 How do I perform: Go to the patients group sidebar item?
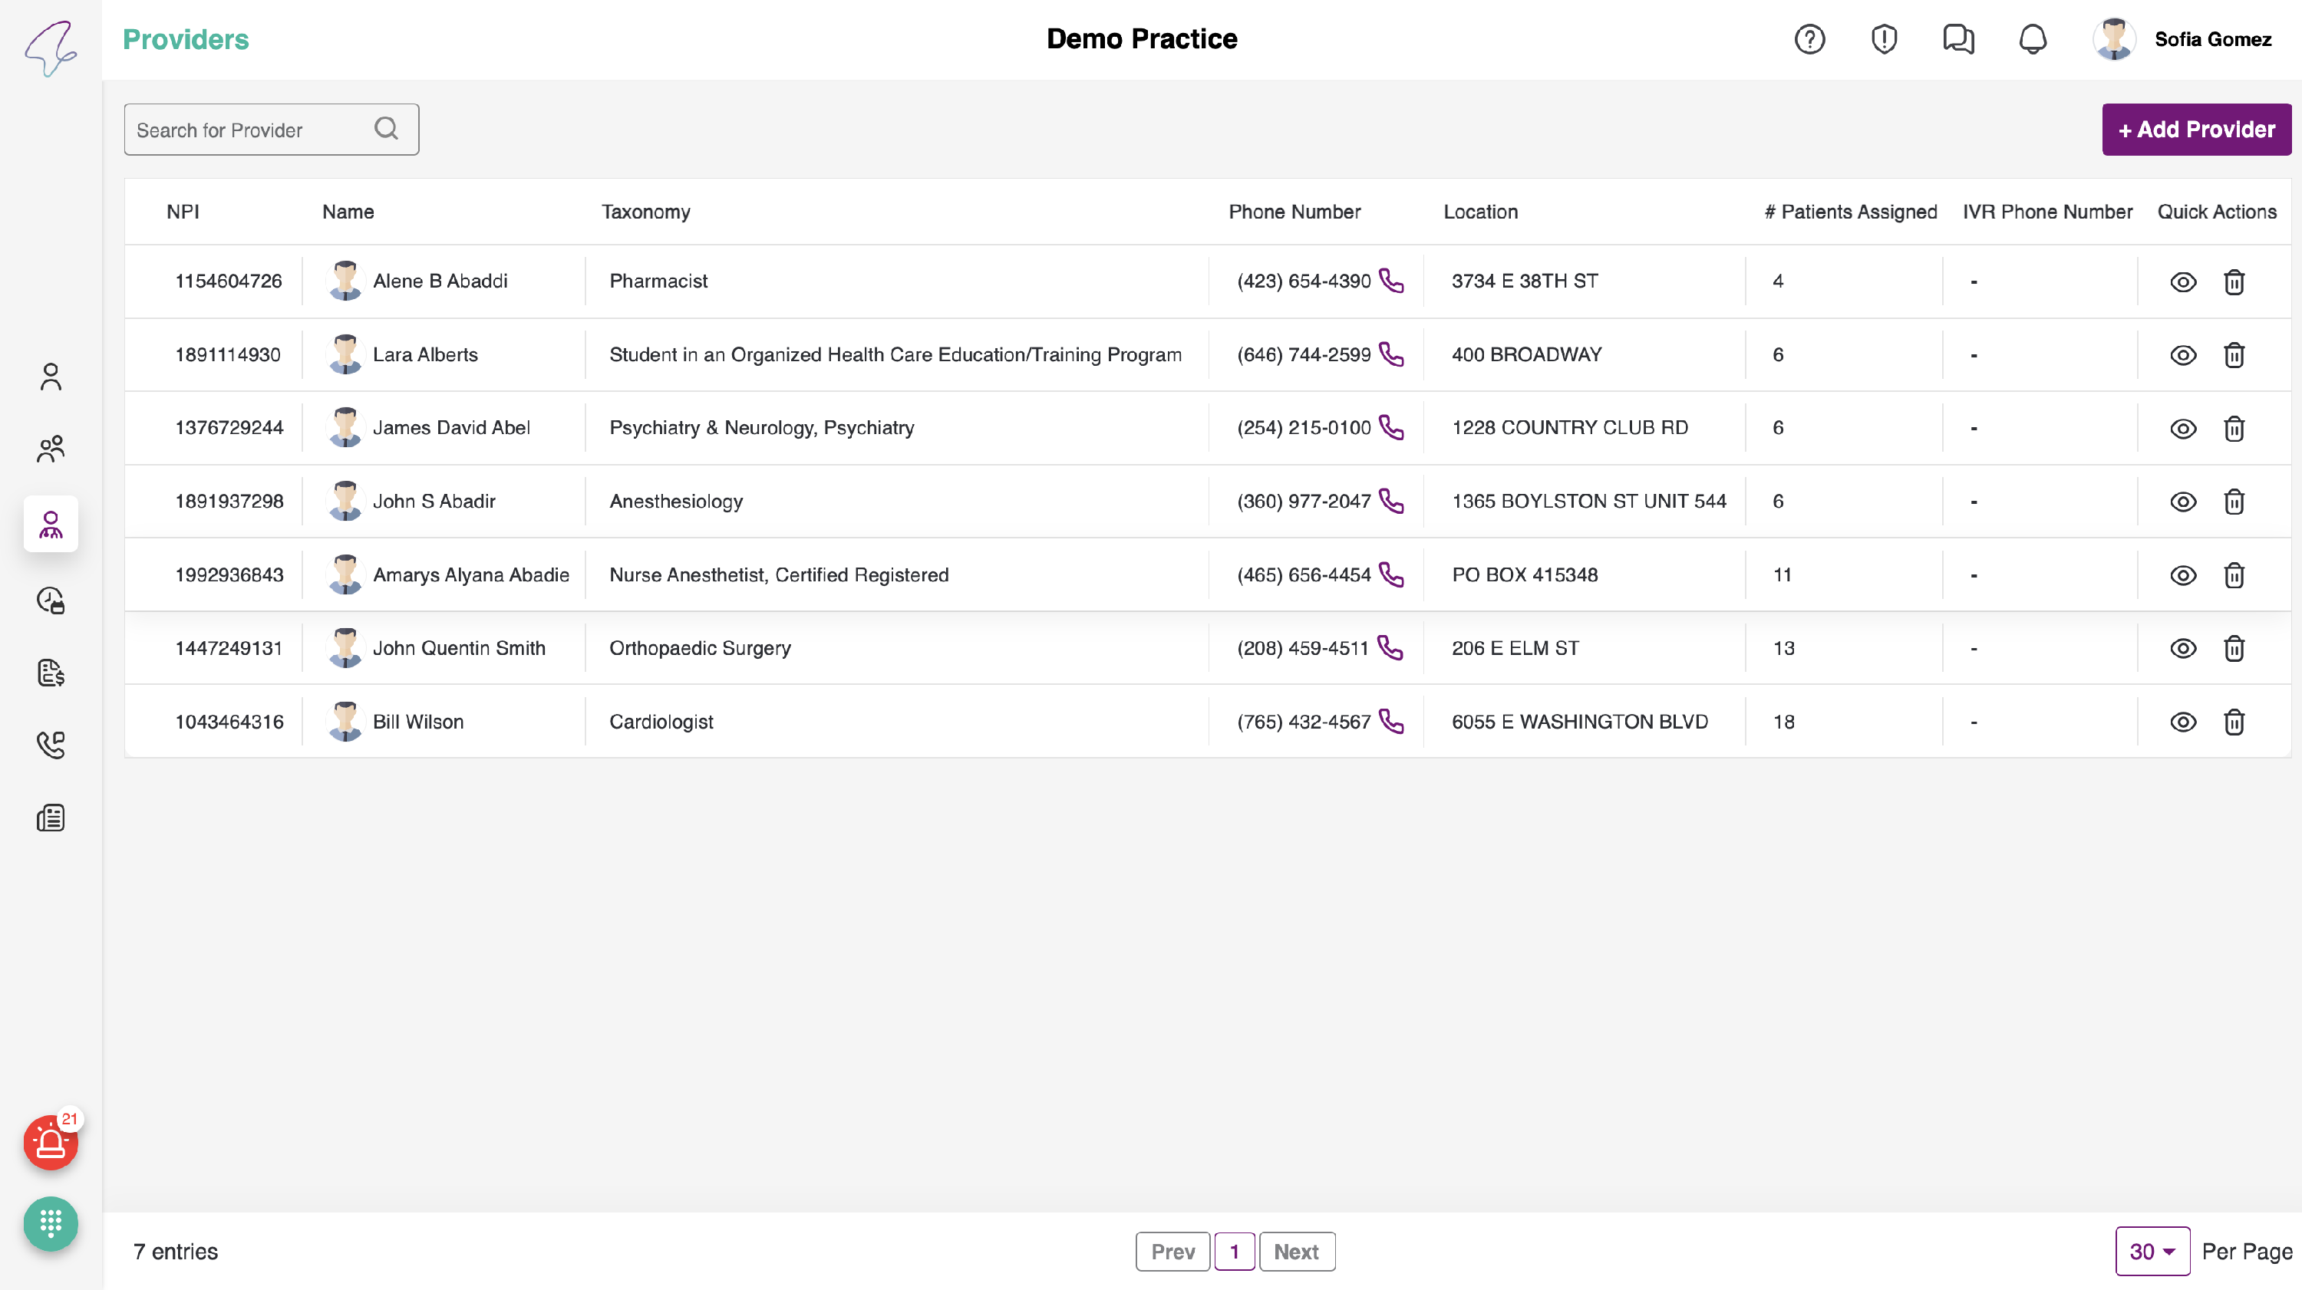50,449
